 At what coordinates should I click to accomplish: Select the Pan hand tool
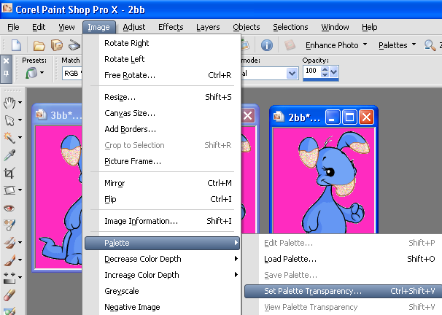coord(9,103)
